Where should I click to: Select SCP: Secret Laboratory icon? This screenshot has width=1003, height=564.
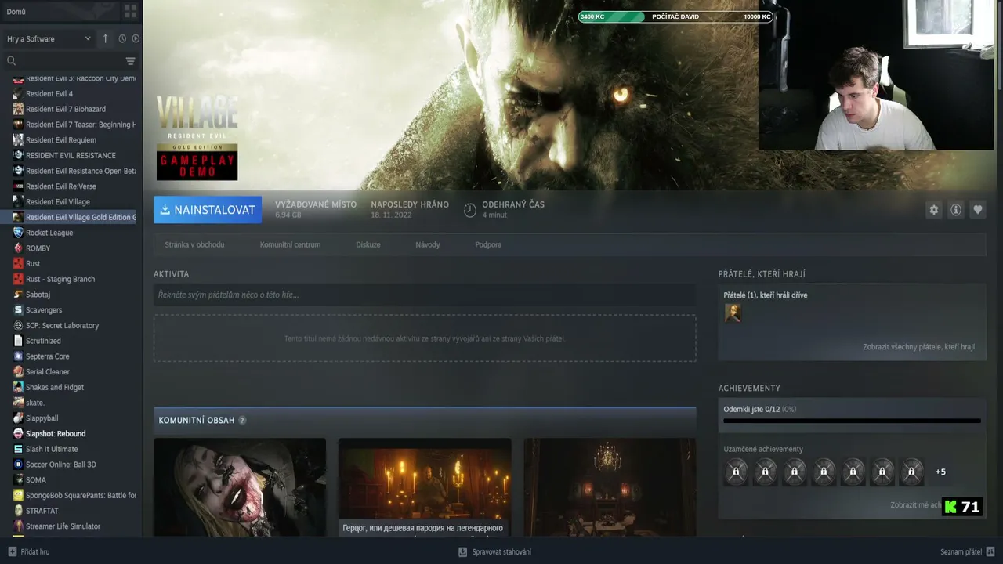(x=18, y=325)
